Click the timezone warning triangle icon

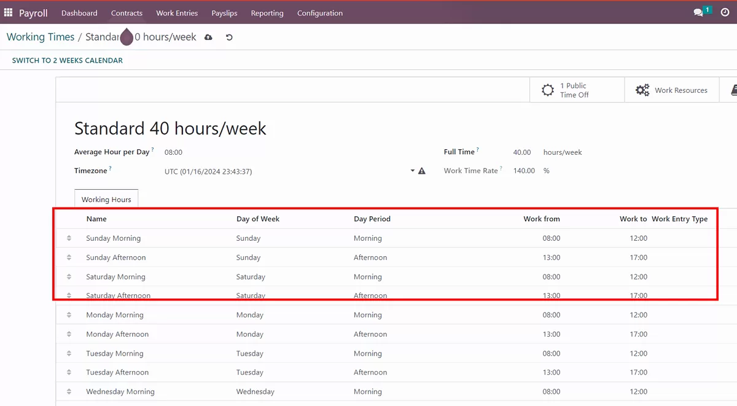point(422,171)
